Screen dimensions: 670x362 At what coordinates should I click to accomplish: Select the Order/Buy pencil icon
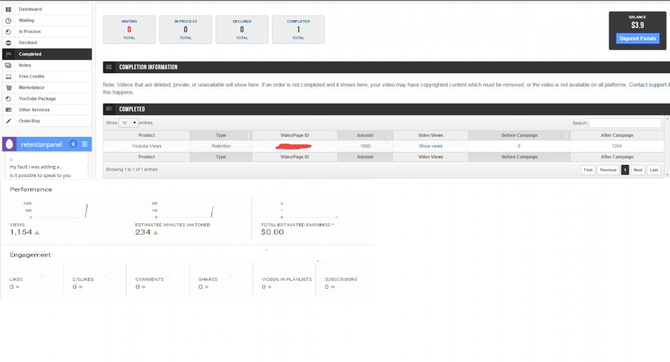tap(8, 121)
